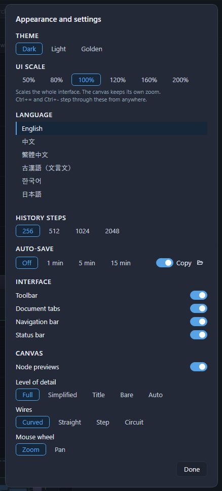Set mouse wheel to Zoom

(x=31, y=450)
